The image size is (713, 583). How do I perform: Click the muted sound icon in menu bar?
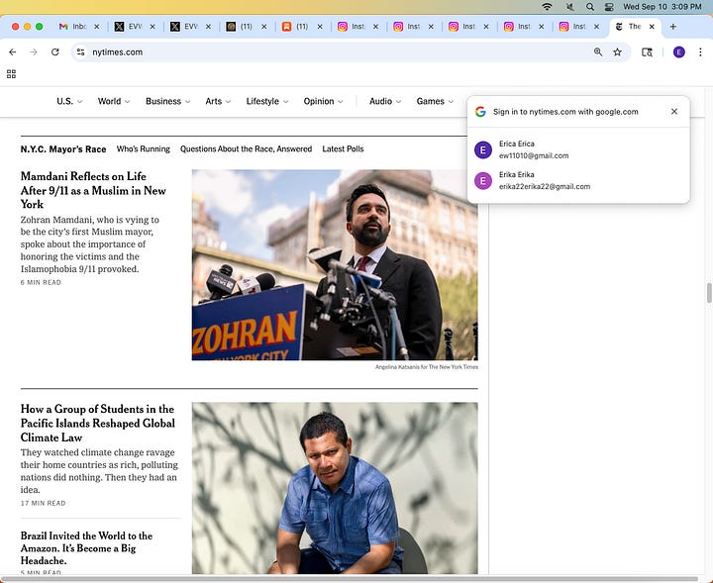tap(569, 7)
